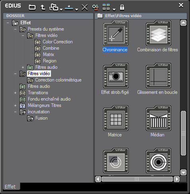Click the Fusion folder icon
190x194 pixels.
(30, 118)
